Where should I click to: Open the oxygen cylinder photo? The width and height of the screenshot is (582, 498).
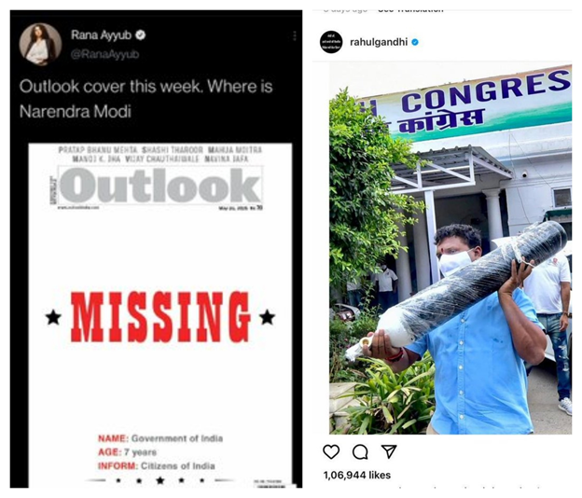pyautogui.click(x=450, y=248)
